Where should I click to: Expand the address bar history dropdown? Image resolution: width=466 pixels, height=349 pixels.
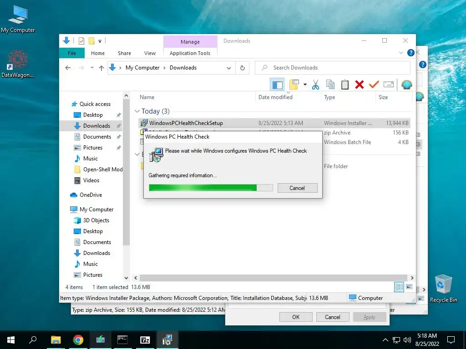point(229,68)
